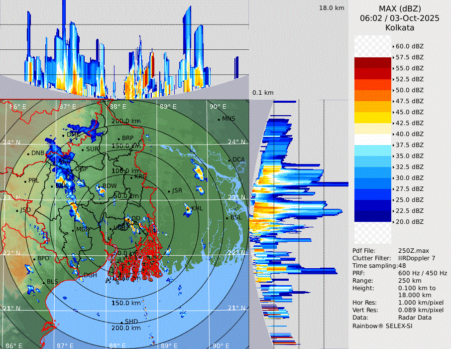Select the BSL station marker
The height and width of the screenshot is (349, 451).
[227, 218]
